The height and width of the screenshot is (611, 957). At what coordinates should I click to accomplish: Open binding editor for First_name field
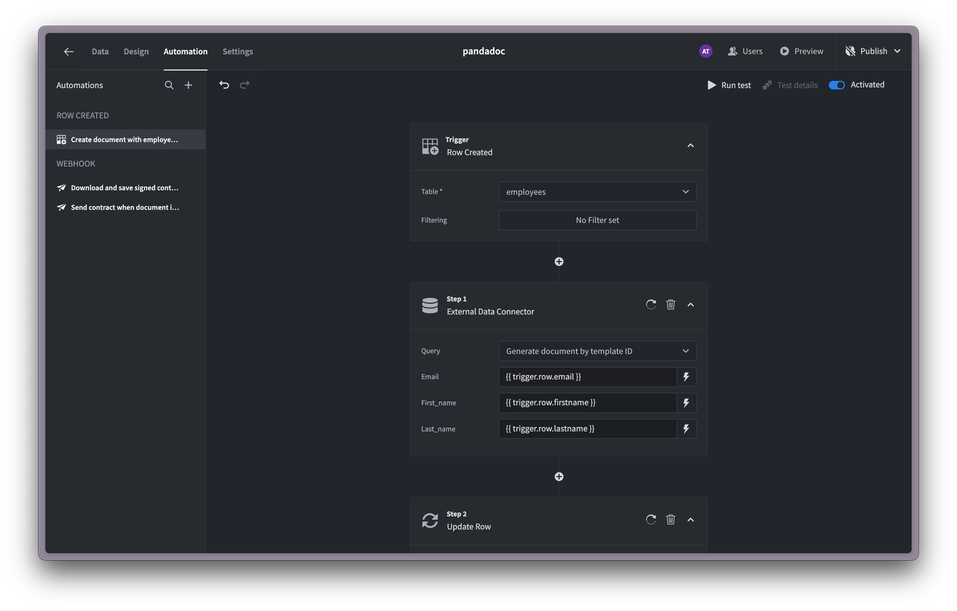686,403
